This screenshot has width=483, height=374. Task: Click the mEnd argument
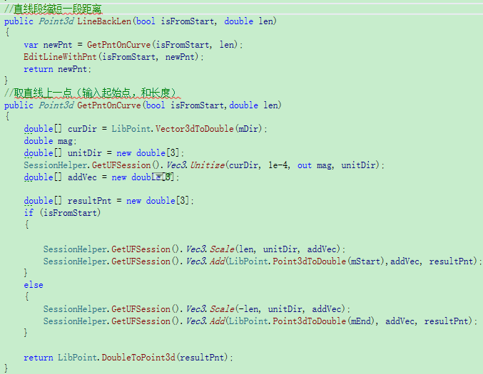361,321
